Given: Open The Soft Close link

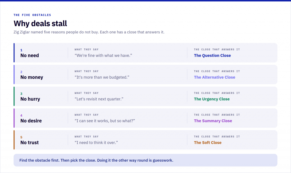Looking at the screenshot, I should click(208, 143).
